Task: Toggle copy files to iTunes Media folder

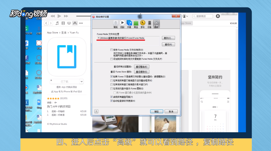Action: pyautogui.click(x=112, y=59)
